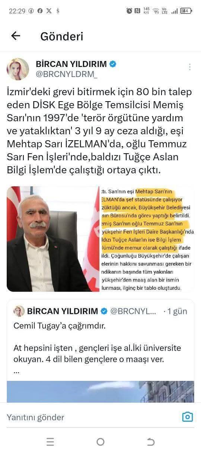The image size is (201, 453).
Task: Tap the back arrow next to Gönderi
Action: (16, 36)
